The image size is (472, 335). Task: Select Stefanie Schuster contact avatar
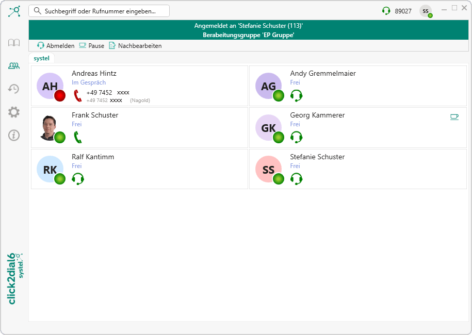(x=269, y=170)
